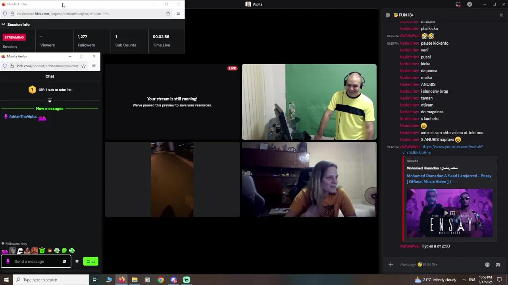Insert the purple subscriber emote in emote row
Screen dimensions: 508x285
pyautogui.click(x=5, y=251)
